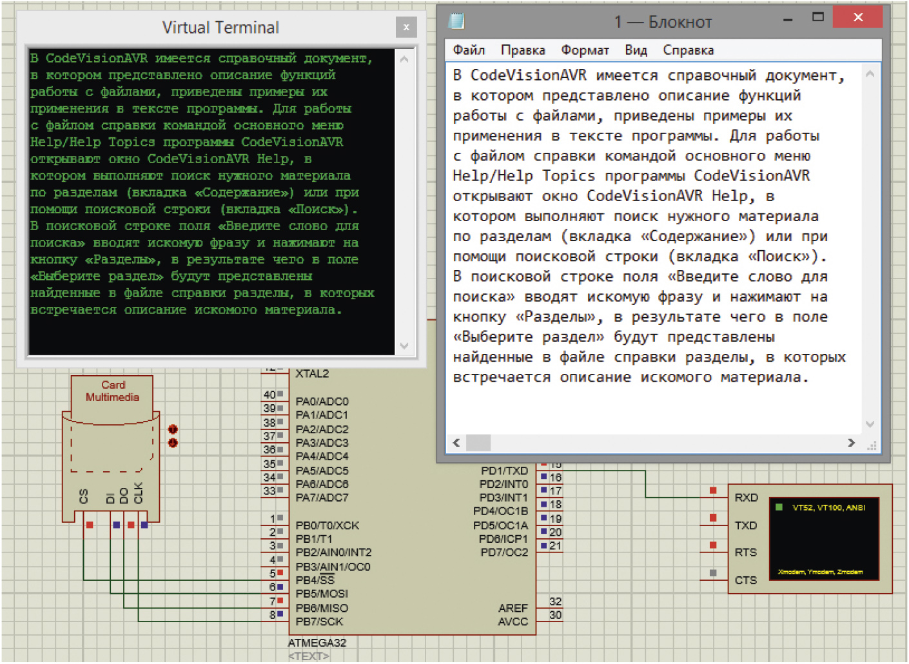Open the Файл menu in Notepad
The image size is (909, 664).
(469, 50)
